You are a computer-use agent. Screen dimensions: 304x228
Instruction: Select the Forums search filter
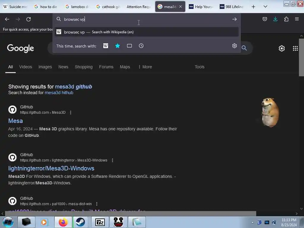click(106, 67)
